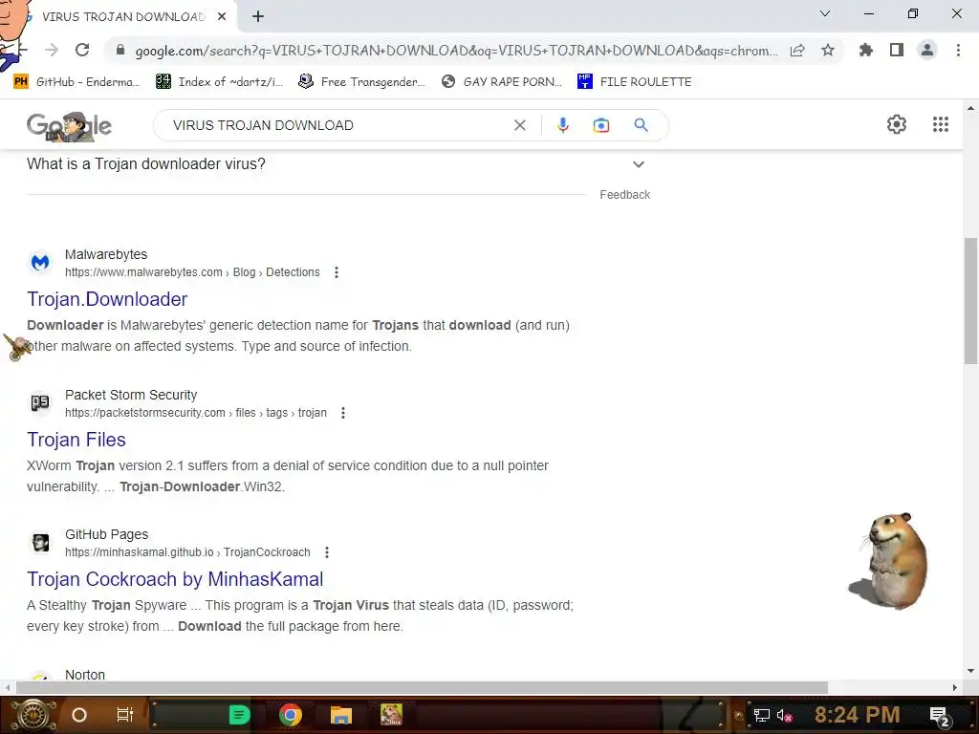This screenshot has height=734, width=979.
Task: Click the horizontal scrollbar thumb
Action: click(422, 687)
